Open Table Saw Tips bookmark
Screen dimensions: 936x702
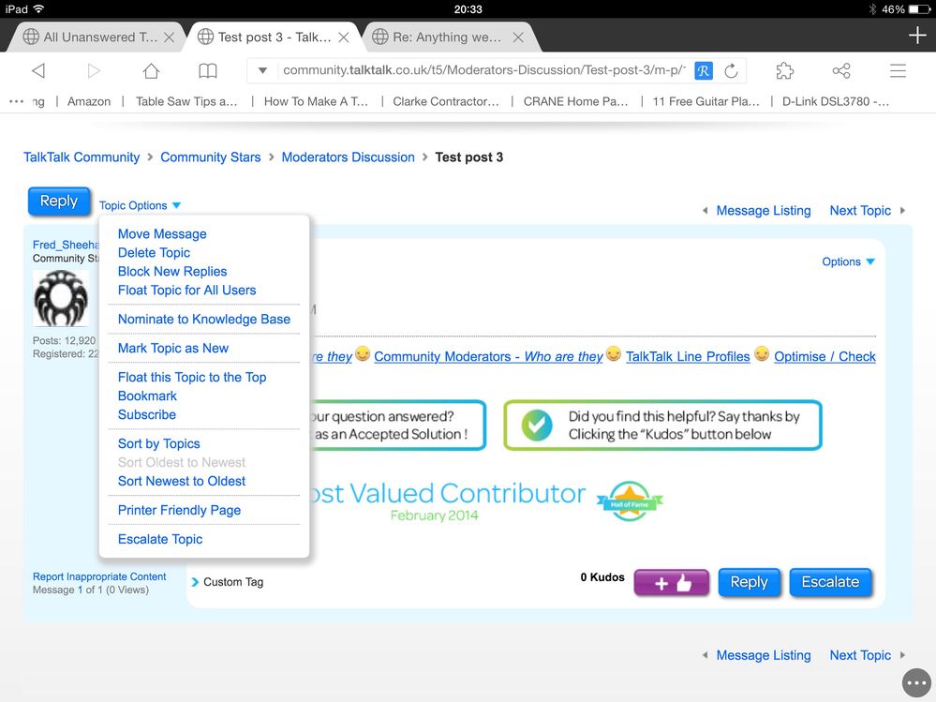click(x=186, y=101)
